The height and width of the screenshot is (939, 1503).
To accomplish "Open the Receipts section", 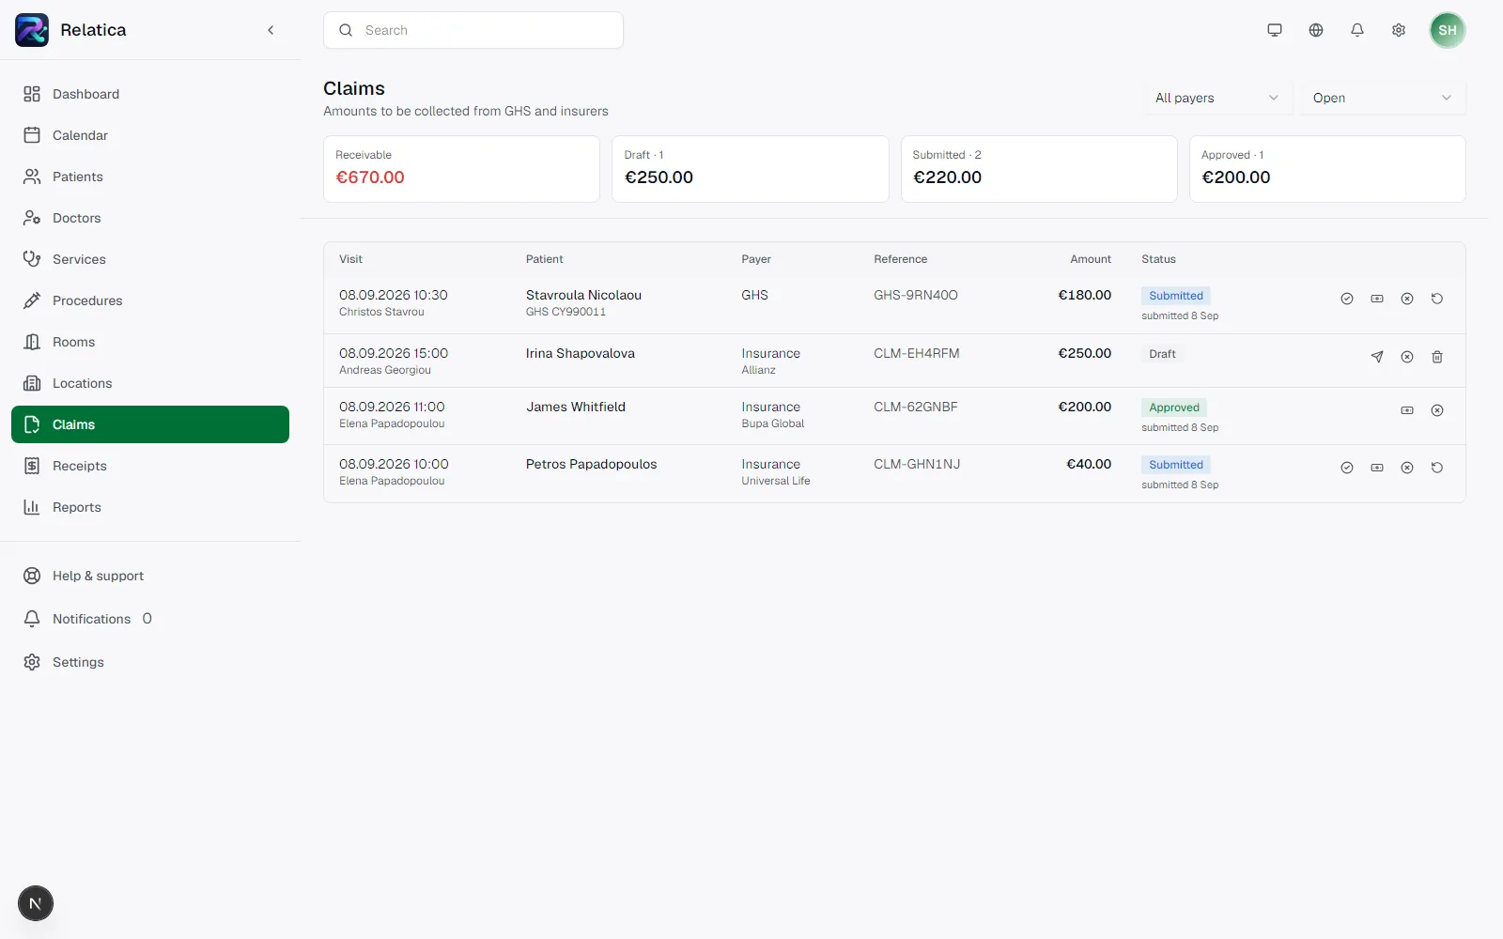I will pyautogui.click(x=150, y=466).
